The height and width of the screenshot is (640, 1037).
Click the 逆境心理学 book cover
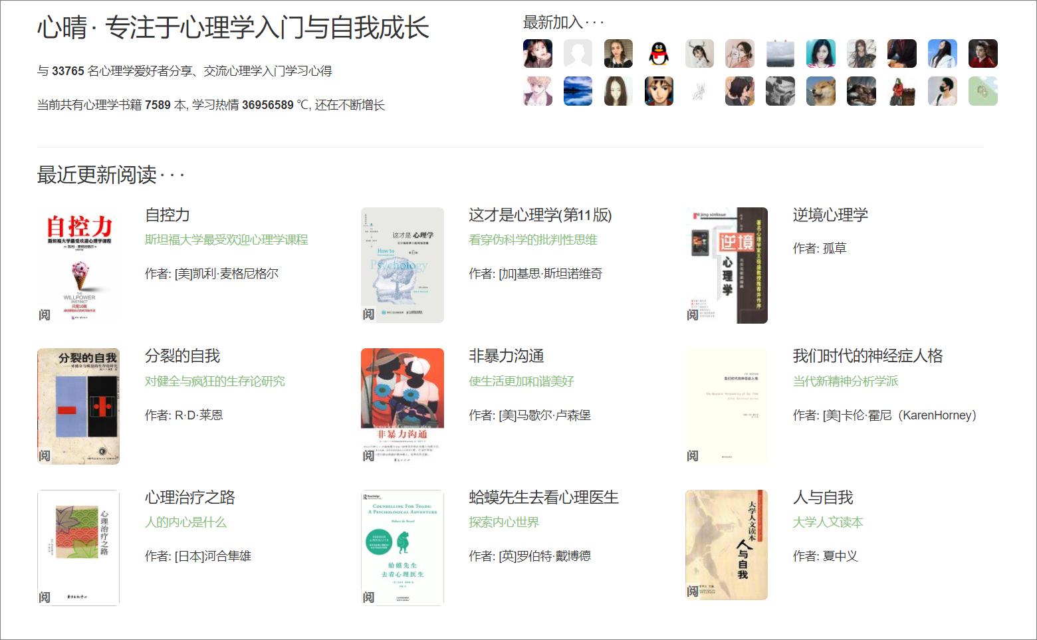(x=726, y=264)
